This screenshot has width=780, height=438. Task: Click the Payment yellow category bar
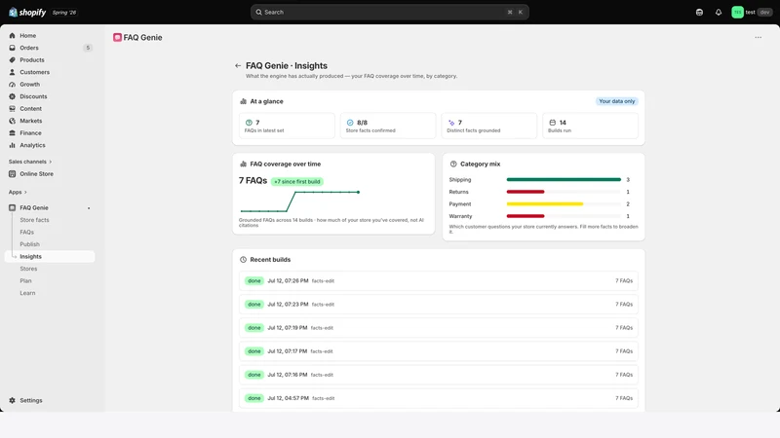[545, 204]
